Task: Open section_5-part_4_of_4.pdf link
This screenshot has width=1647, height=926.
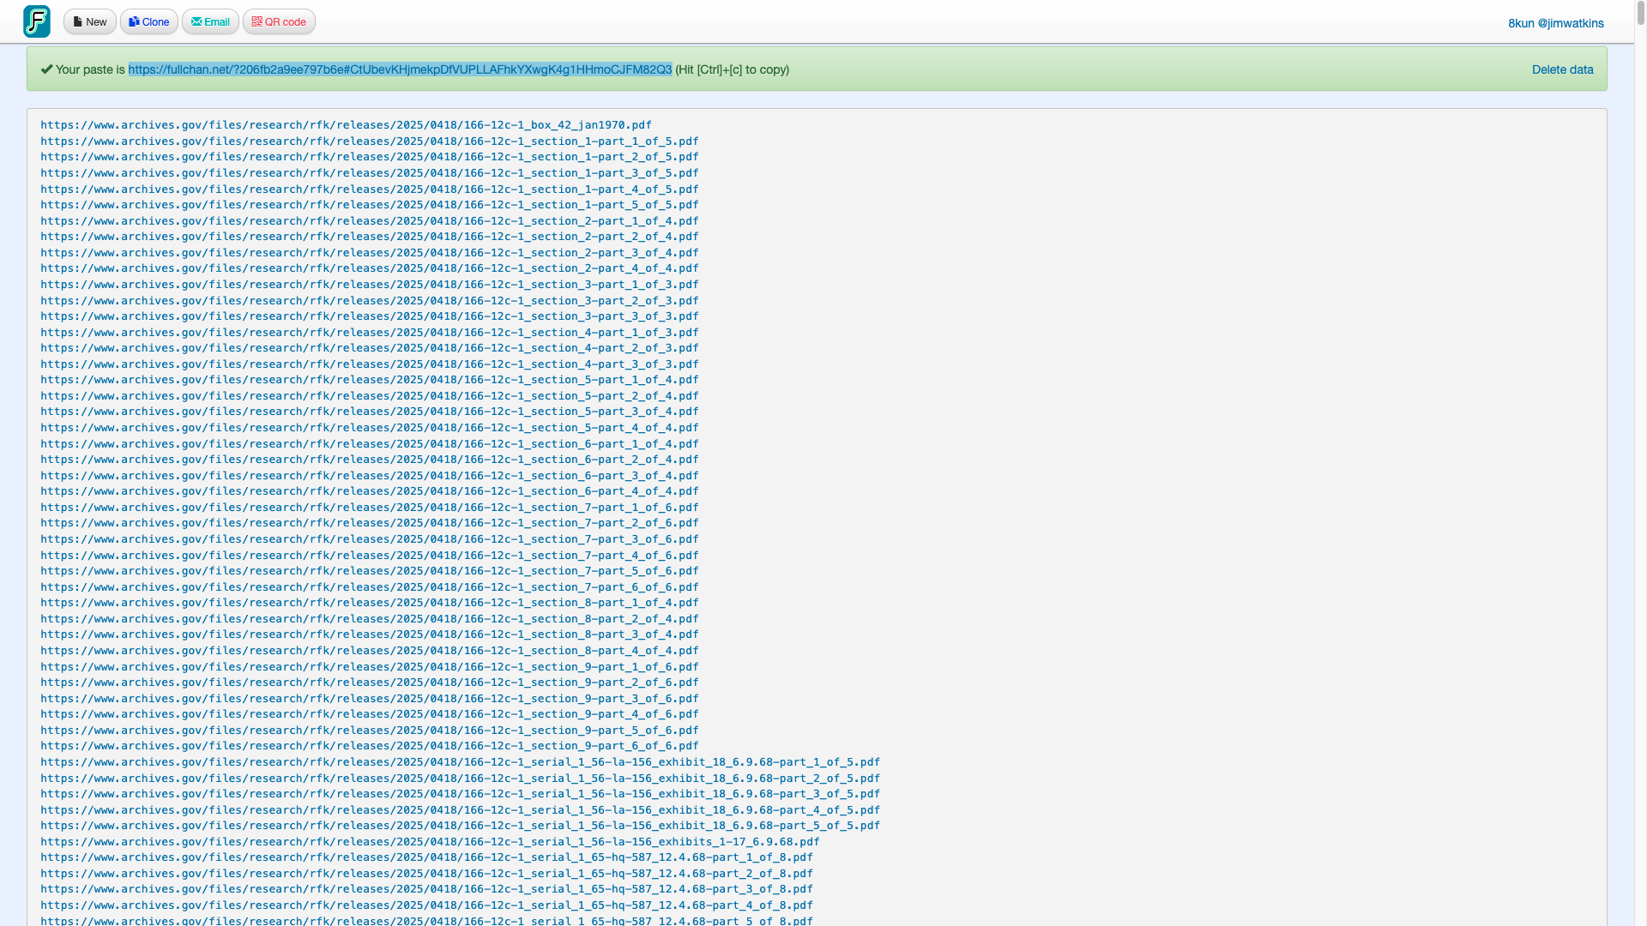Action: (370, 428)
